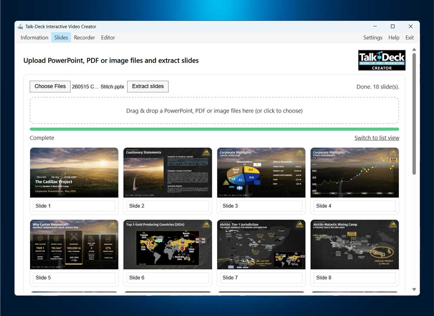434x316 pixels.
Task: Select the Why Cartier Resources slide thumbnail
Action: coord(74,244)
